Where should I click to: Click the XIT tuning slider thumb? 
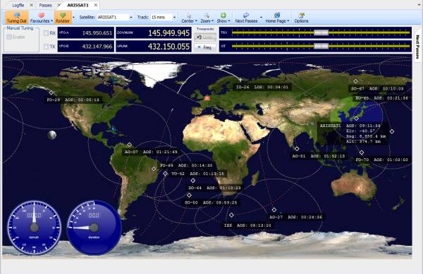point(321,46)
